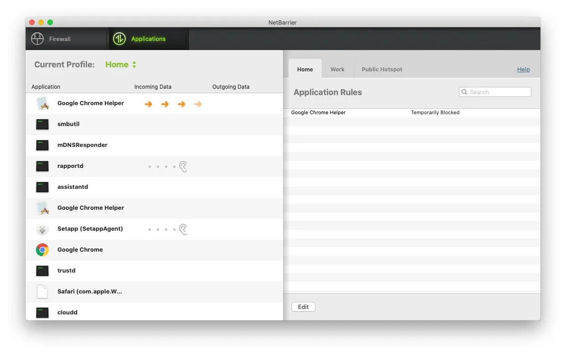
Task: Click the cloudd terminal icon
Action: click(42, 313)
